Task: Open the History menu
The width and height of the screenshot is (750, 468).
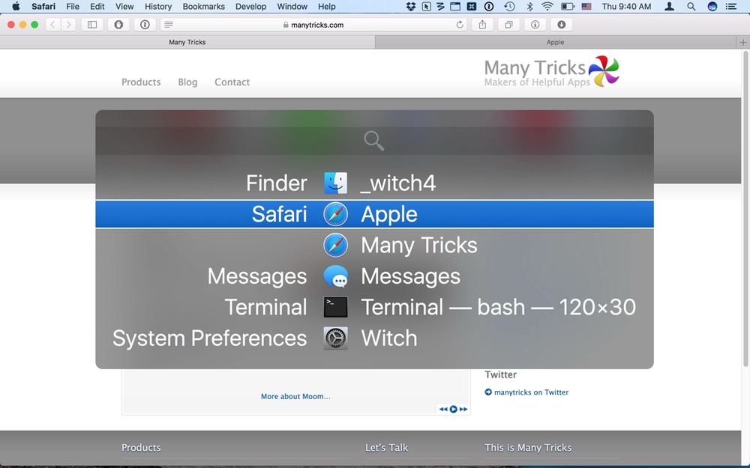Action: 157,7
